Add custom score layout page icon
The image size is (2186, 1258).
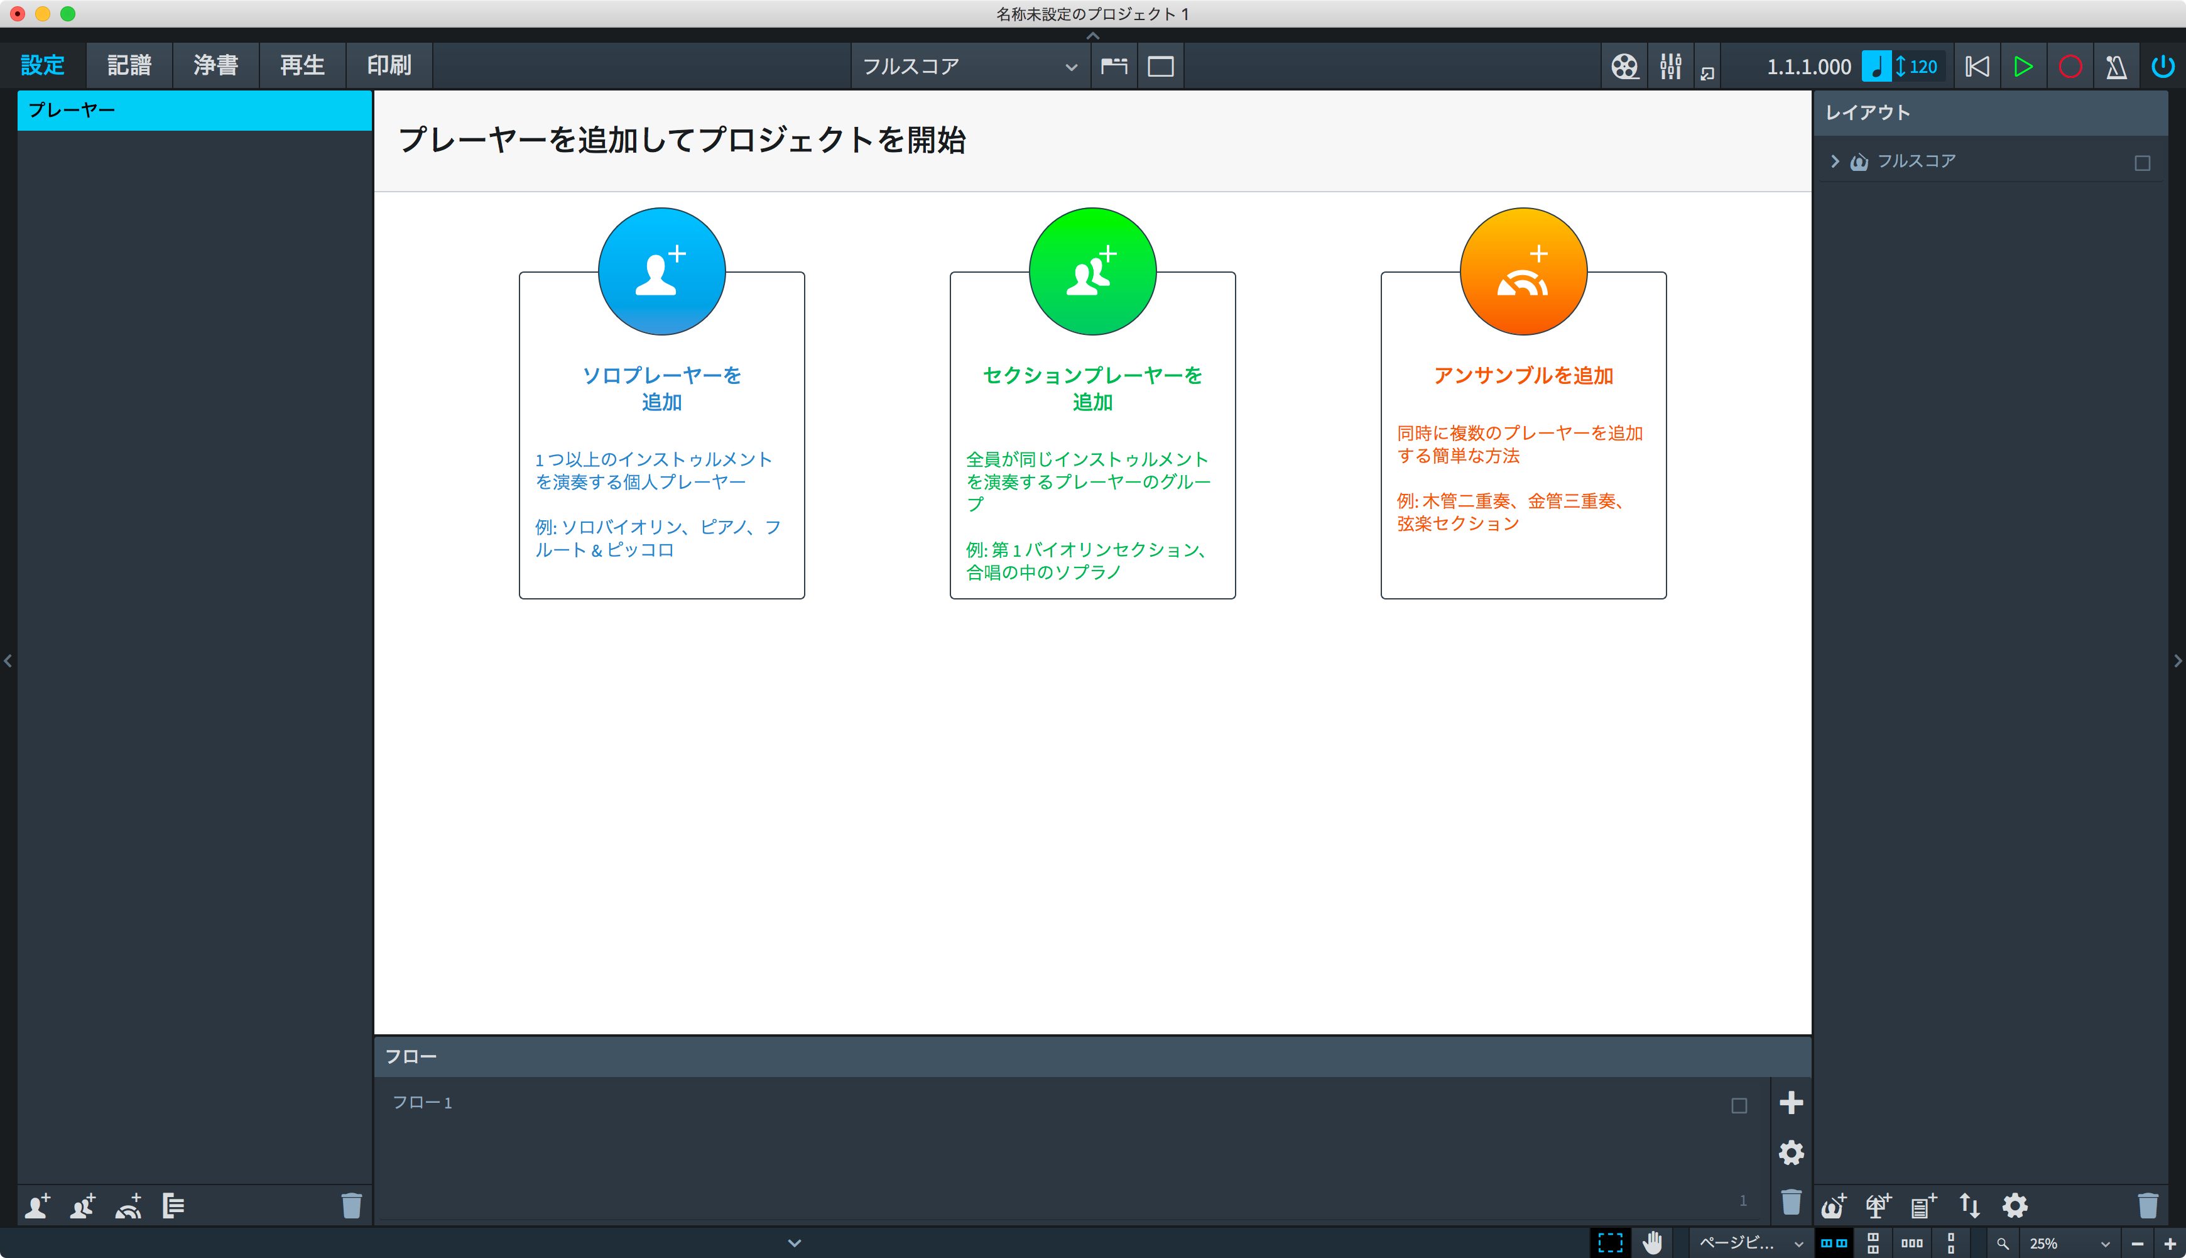tap(1923, 1205)
